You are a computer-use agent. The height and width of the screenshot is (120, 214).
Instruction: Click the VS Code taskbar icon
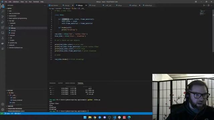(114, 117)
